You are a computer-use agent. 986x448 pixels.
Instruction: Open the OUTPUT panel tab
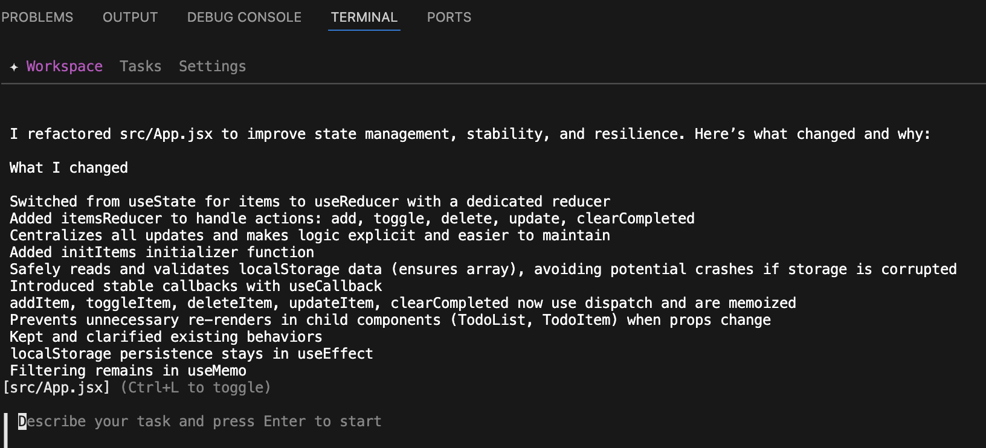coord(130,18)
